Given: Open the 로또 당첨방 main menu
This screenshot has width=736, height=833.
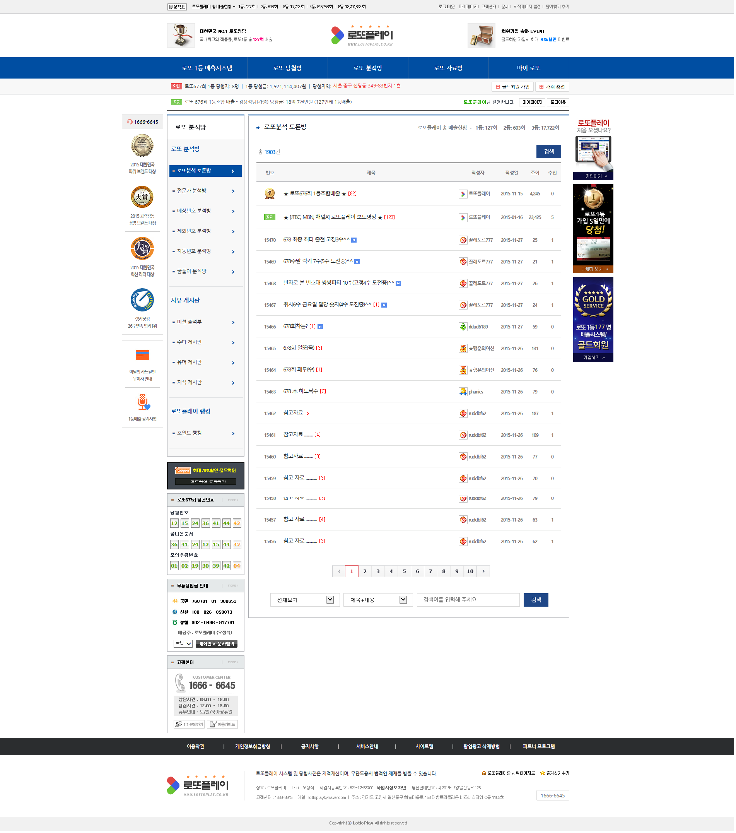Looking at the screenshot, I should click(288, 68).
